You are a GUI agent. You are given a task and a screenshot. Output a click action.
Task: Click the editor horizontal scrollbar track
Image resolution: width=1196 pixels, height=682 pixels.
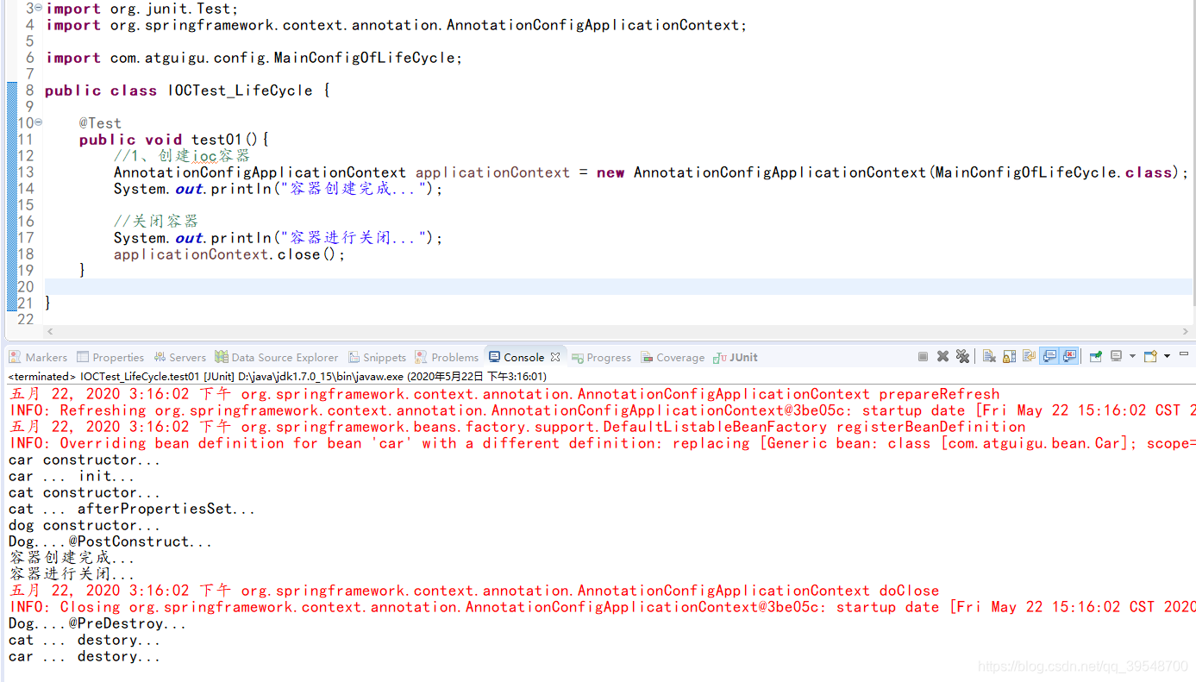click(x=618, y=331)
